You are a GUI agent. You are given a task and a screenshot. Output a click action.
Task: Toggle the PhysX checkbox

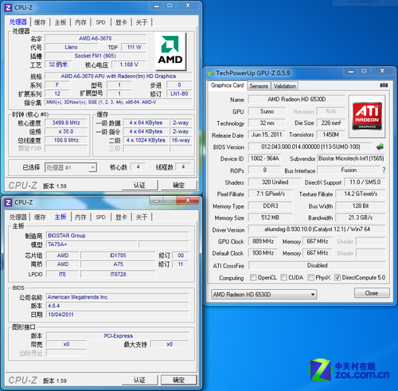coord(310,277)
